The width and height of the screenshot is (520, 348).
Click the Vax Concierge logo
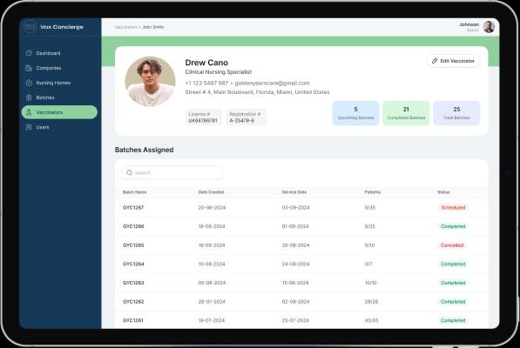coord(30,27)
